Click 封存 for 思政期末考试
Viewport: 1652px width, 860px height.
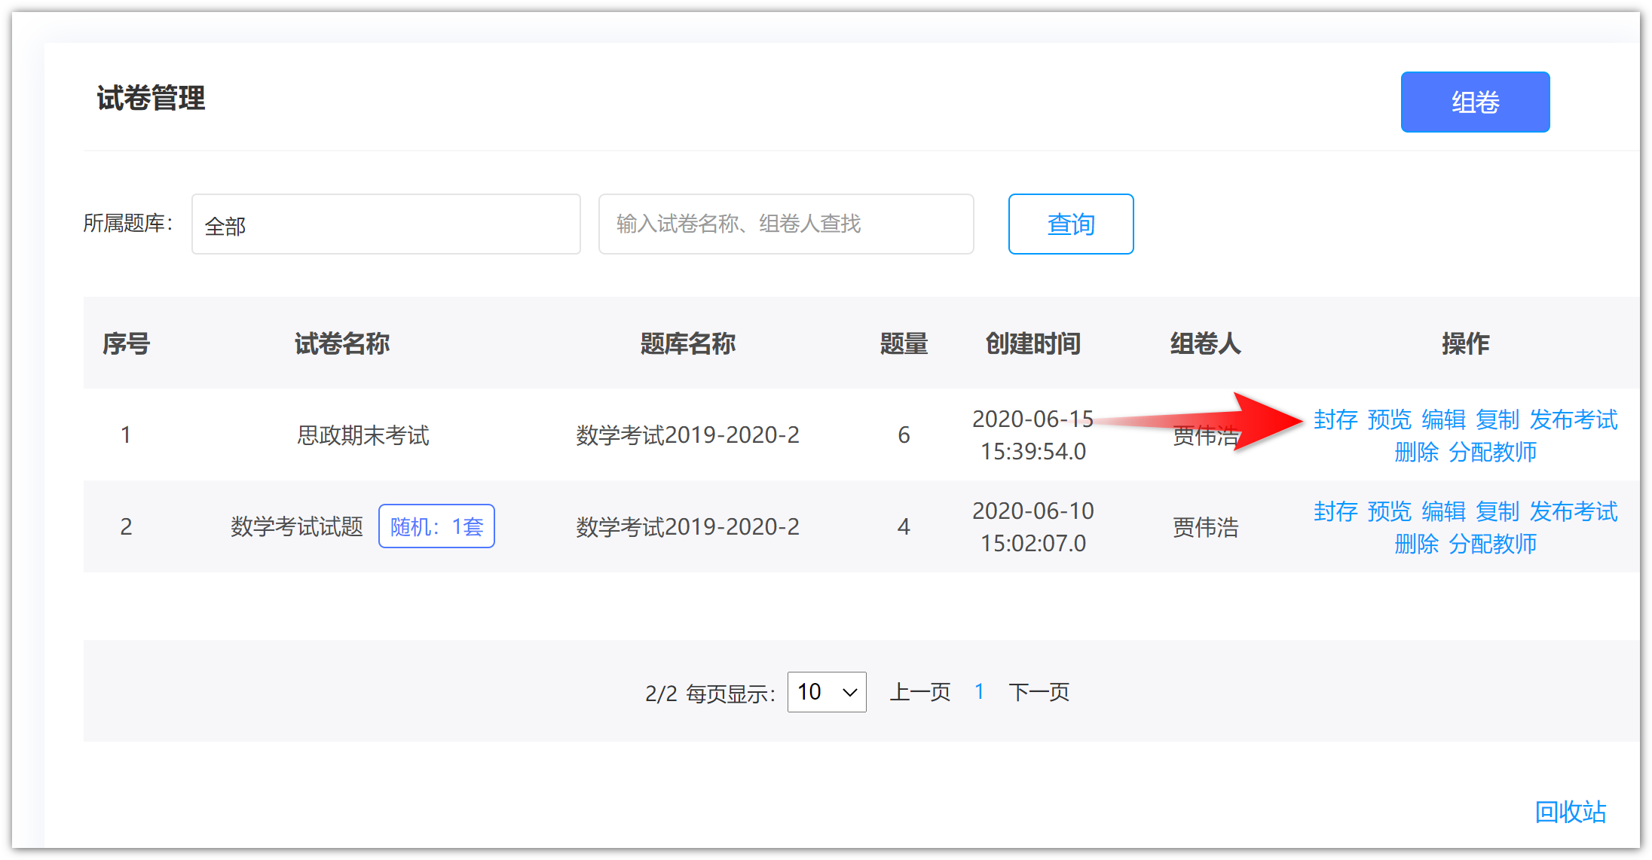[x=1335, y=419]
